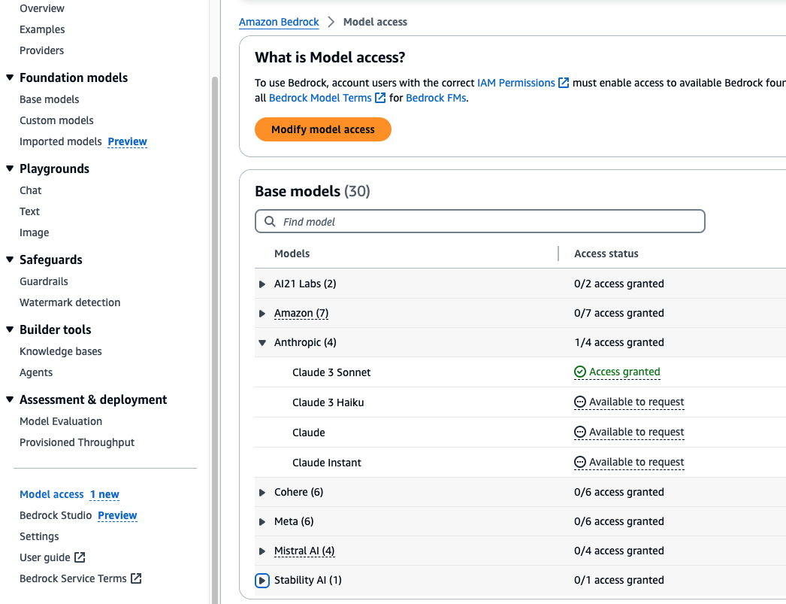Viewport: 786px width, 604px height.
Task: Click external link icon beside Bedrock Service Terms
Action: coord(136,578)
